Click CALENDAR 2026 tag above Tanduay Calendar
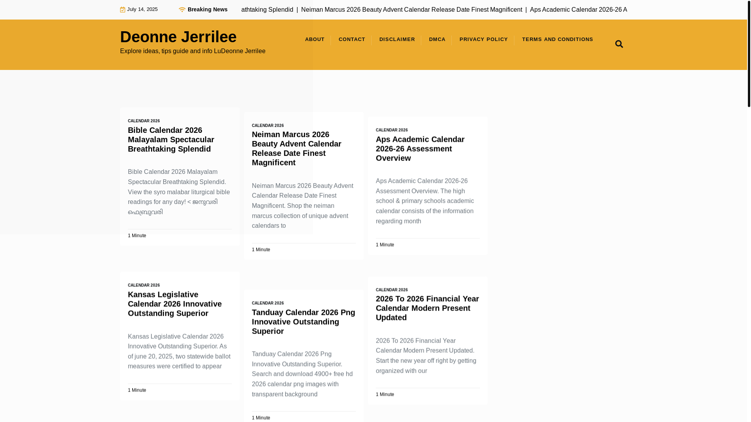 point(268,303)
